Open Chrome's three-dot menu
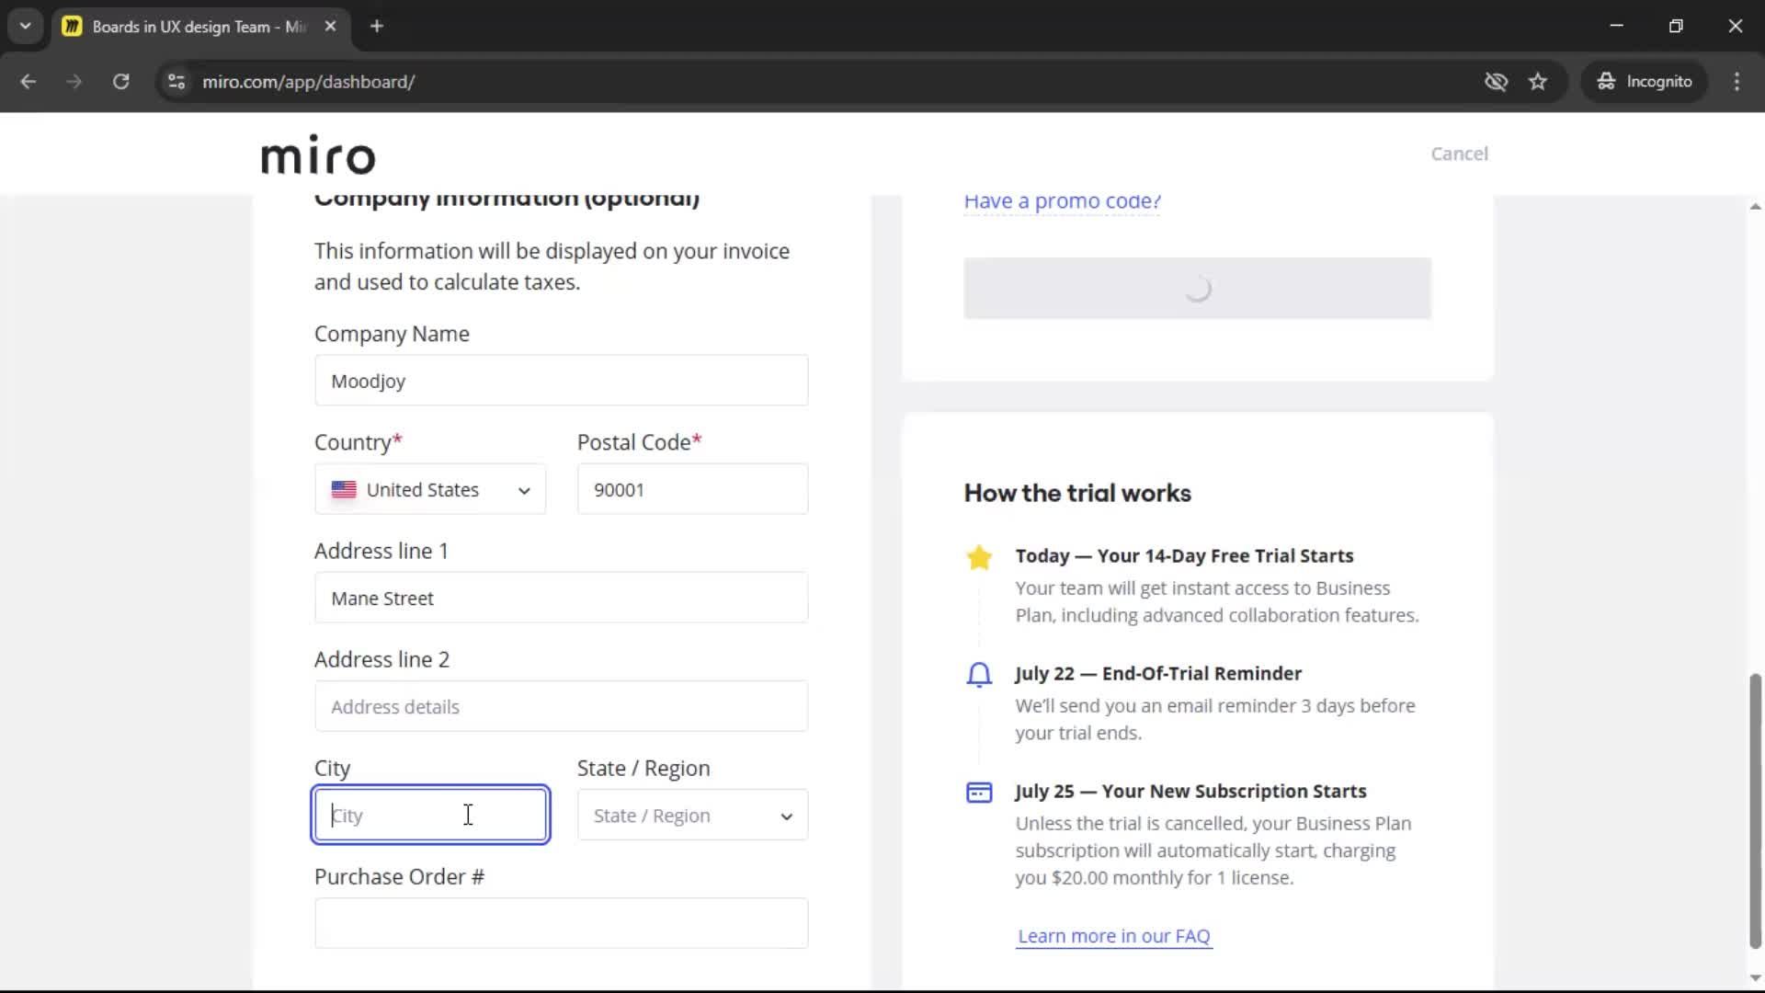Image resolution: width=1765 pixels, height=993 pixels. (x=1737, y=82)
